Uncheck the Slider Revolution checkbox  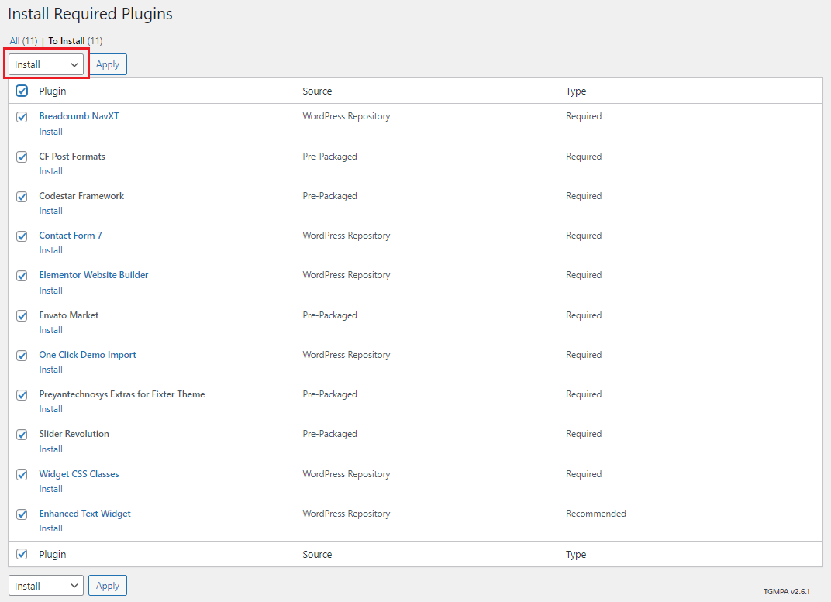coord(22,435)
